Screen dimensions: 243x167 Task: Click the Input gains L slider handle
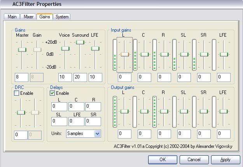click(125, 54)
